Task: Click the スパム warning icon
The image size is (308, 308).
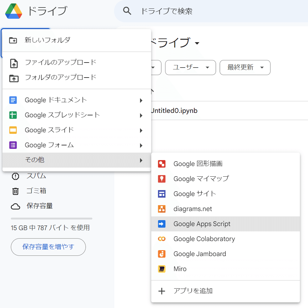Action: click(15, 176)
